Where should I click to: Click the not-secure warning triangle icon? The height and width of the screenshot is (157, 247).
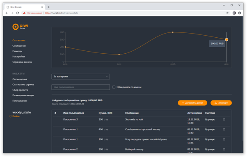coord(24,13)
